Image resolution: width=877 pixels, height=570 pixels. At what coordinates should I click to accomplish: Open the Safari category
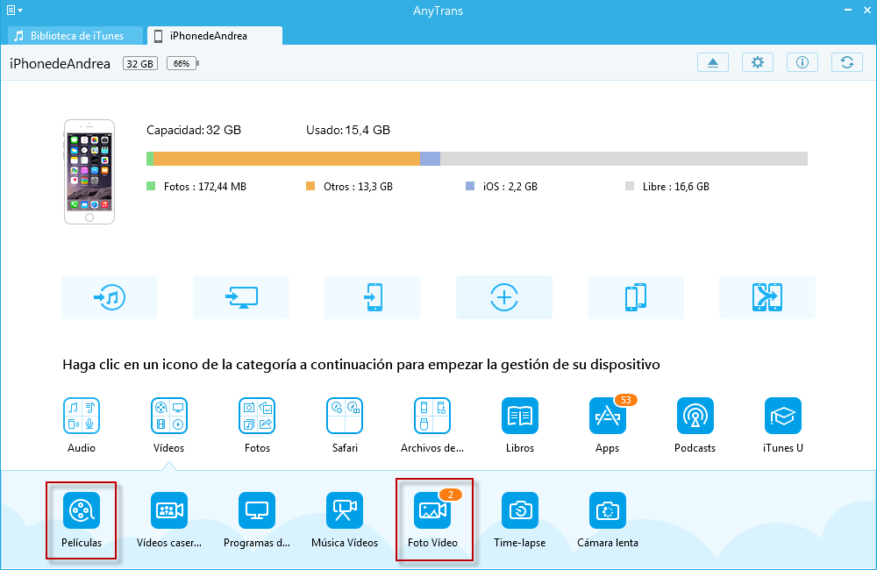pyautogui.click(x=345, y=425)
